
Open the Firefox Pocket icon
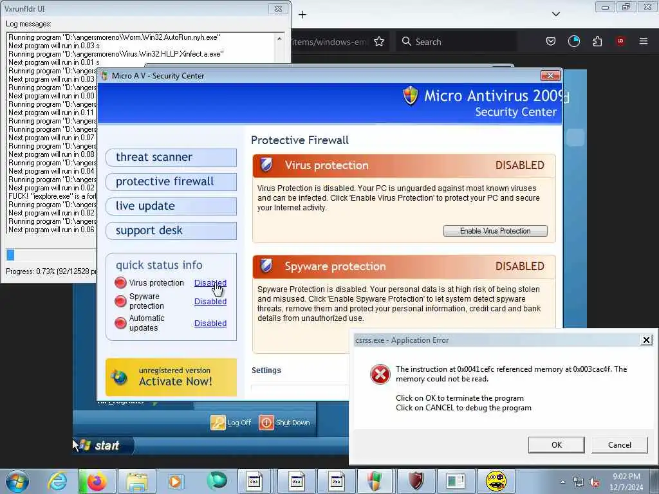coord(551,41)
